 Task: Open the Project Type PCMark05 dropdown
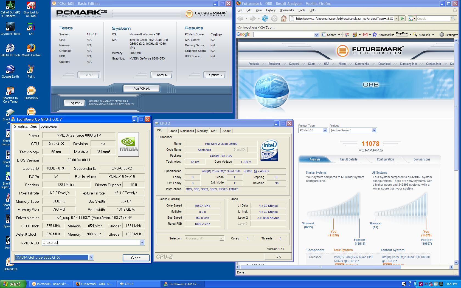pos(325,130)
